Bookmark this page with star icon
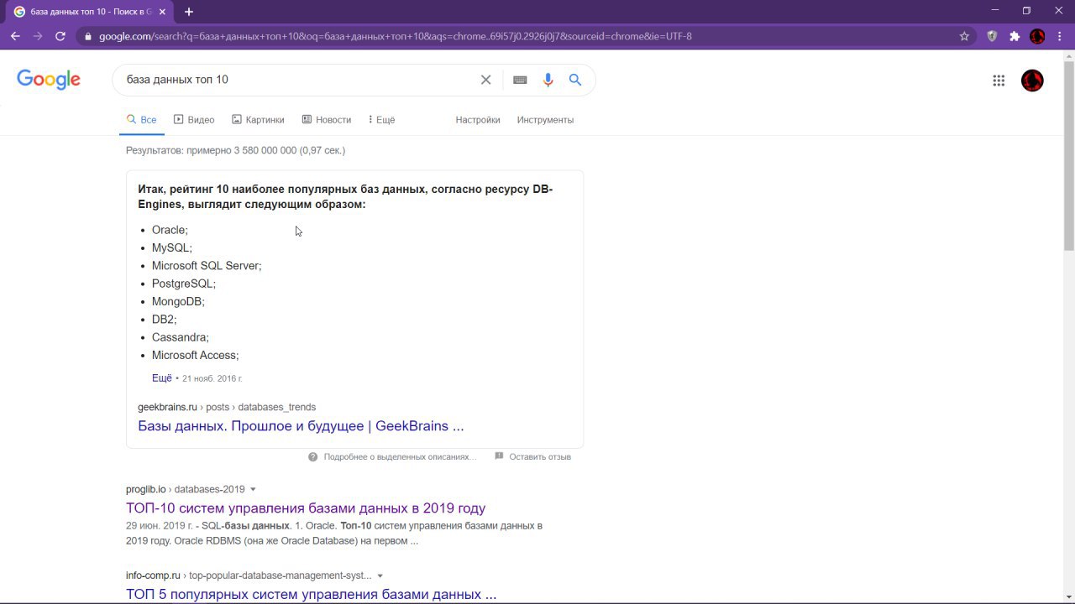This screenshot has height=604, width=1075. pos(964,36)
